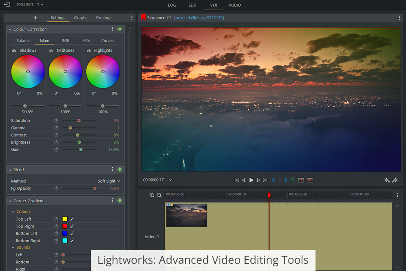The image size is (406, 271).
Task: Disable the Colour Correction effect
Action: (120, 29)
